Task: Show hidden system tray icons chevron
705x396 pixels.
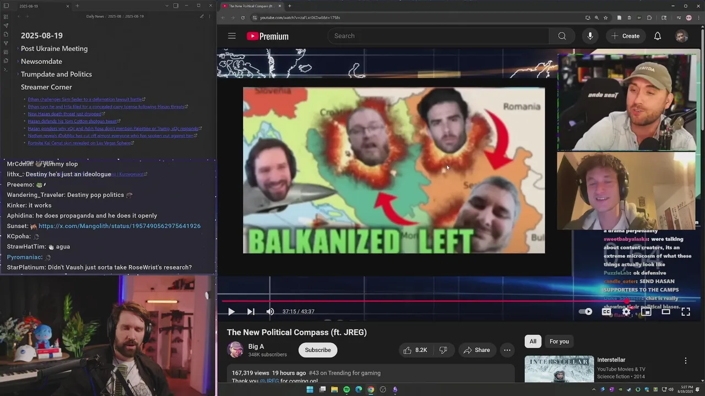Action: pyautogui.click(x=594, y=389)
